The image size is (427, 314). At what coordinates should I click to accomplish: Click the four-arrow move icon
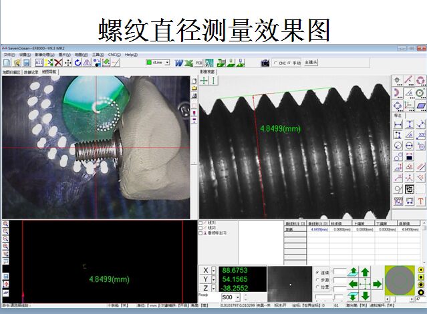(67, 63)
